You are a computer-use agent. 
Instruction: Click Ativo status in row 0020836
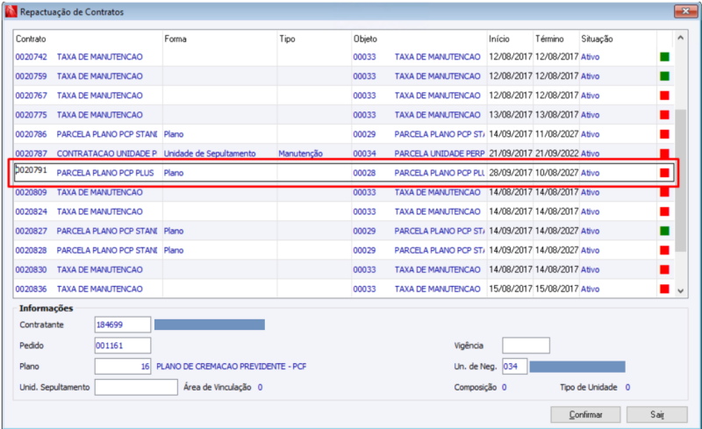point(590,289)
